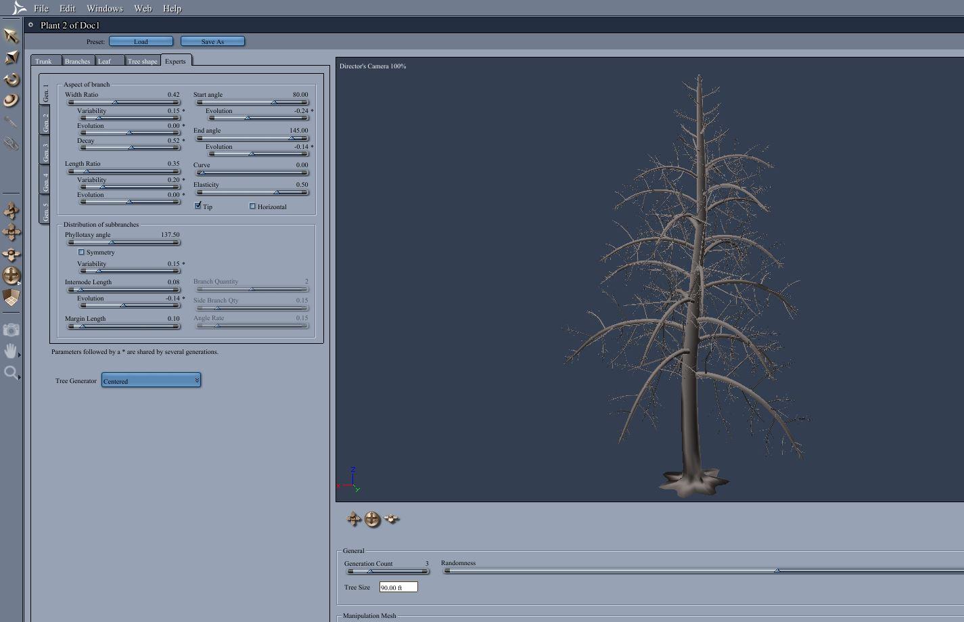Select the Rotate tool in left toolbar
964x622 pixels.
(11, 79)
